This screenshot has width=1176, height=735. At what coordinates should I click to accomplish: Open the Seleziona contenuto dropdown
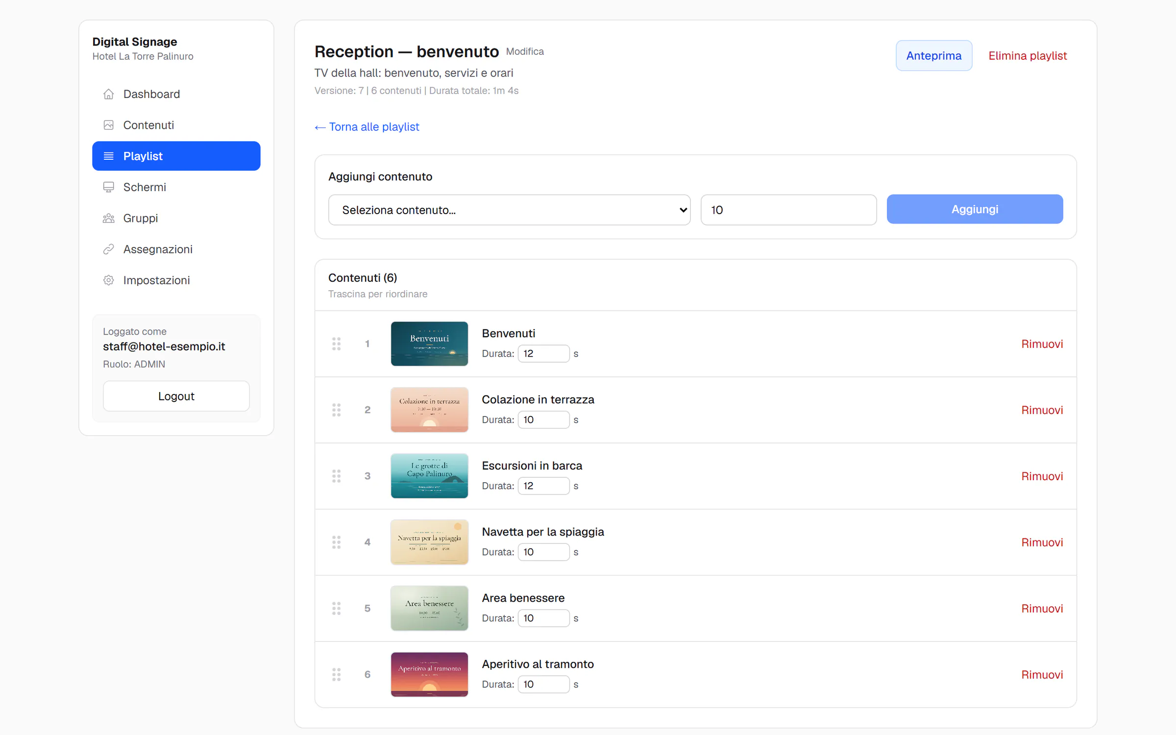click(x=510, y=210)
